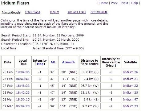Screen dimensions: 141x111
Task: Open the Track Plane ad link
Action: click(x=32, y=12)
